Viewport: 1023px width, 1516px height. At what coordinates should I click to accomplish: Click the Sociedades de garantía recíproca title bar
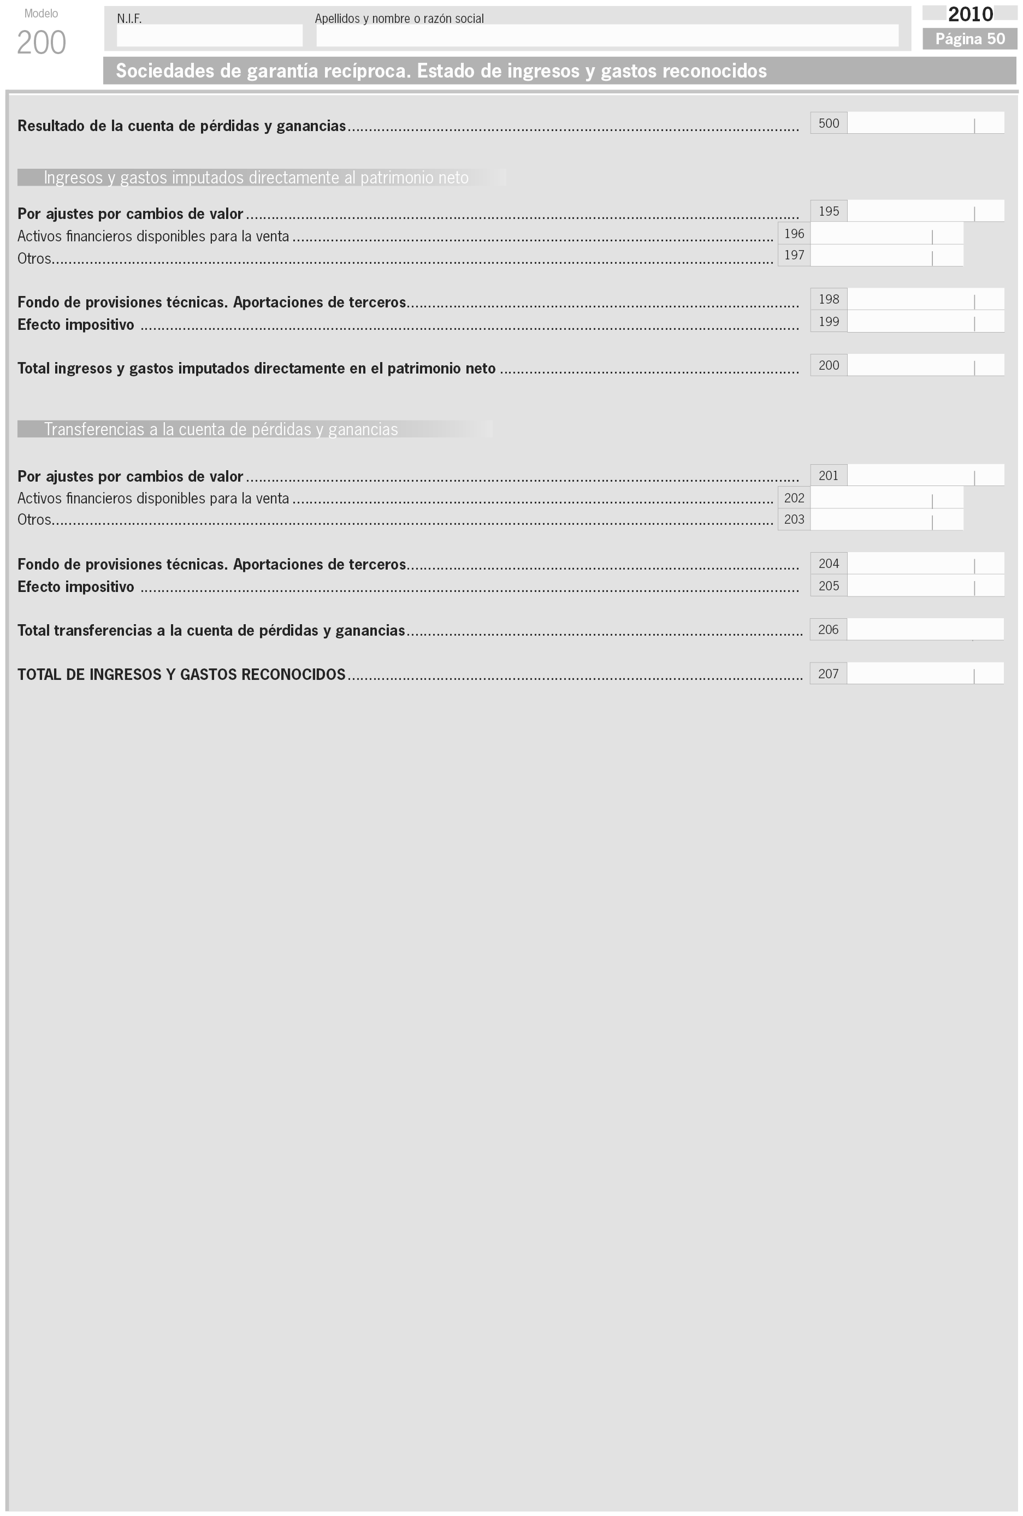point(441,70)
